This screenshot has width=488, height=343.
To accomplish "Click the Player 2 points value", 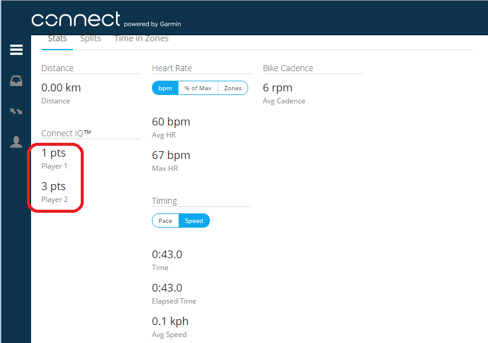I will [54, 186].
